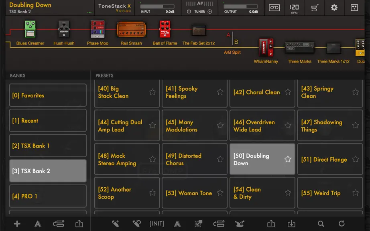
Task: Favorite the Many Modulations preset star
Action: point(220,126)
